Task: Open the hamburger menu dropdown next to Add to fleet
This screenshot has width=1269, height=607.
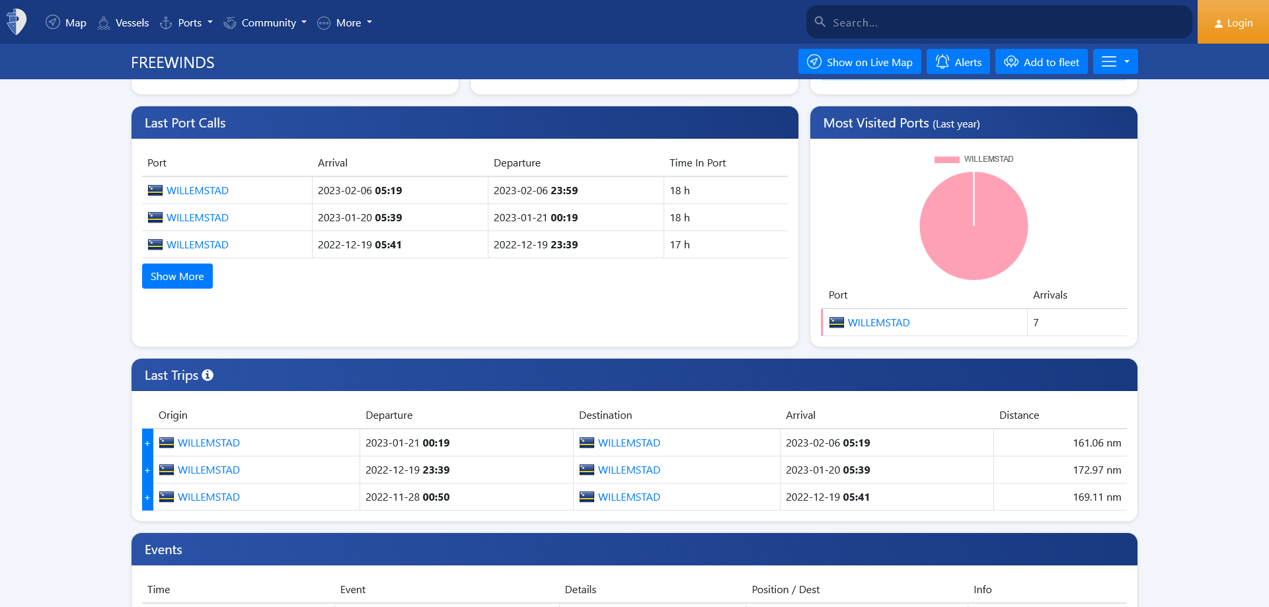Action: pyautogui.click(x=1115, y=61)
